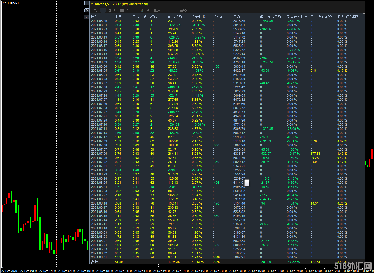Open the 备 tab
The width and height of the screenshot is (374, 273).
click(148, 10)
